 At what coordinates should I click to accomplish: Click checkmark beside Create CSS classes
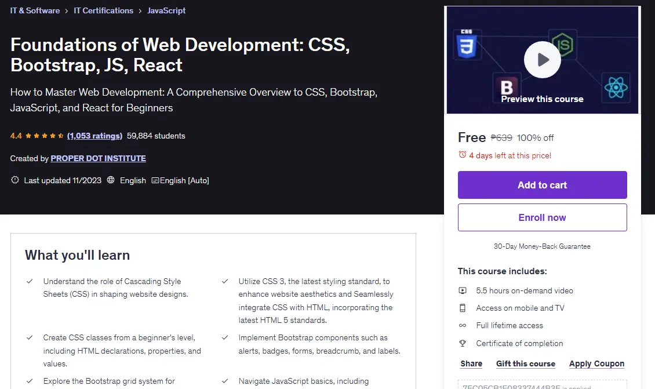pos(30,337)
